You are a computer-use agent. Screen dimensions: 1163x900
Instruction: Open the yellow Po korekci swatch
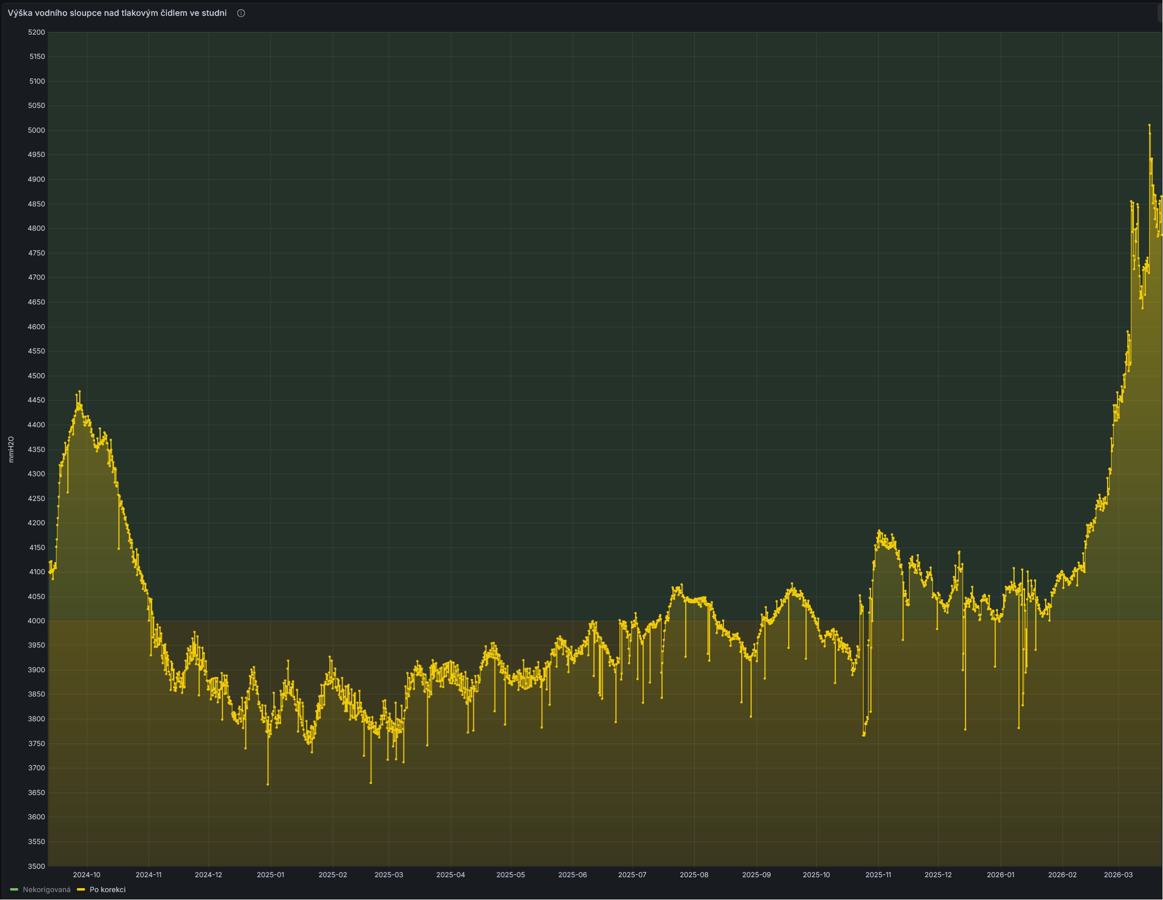81,889
